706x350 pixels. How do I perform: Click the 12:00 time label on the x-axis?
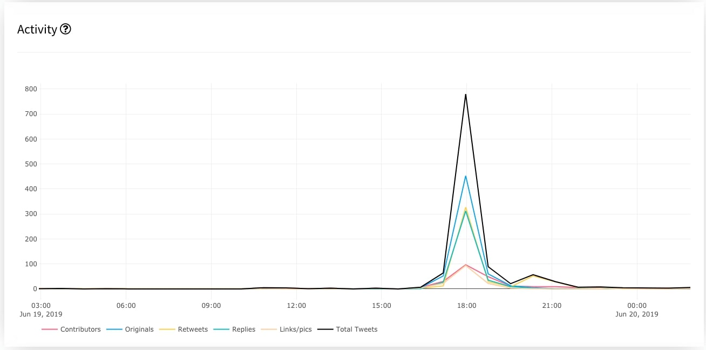coord(296,305)
